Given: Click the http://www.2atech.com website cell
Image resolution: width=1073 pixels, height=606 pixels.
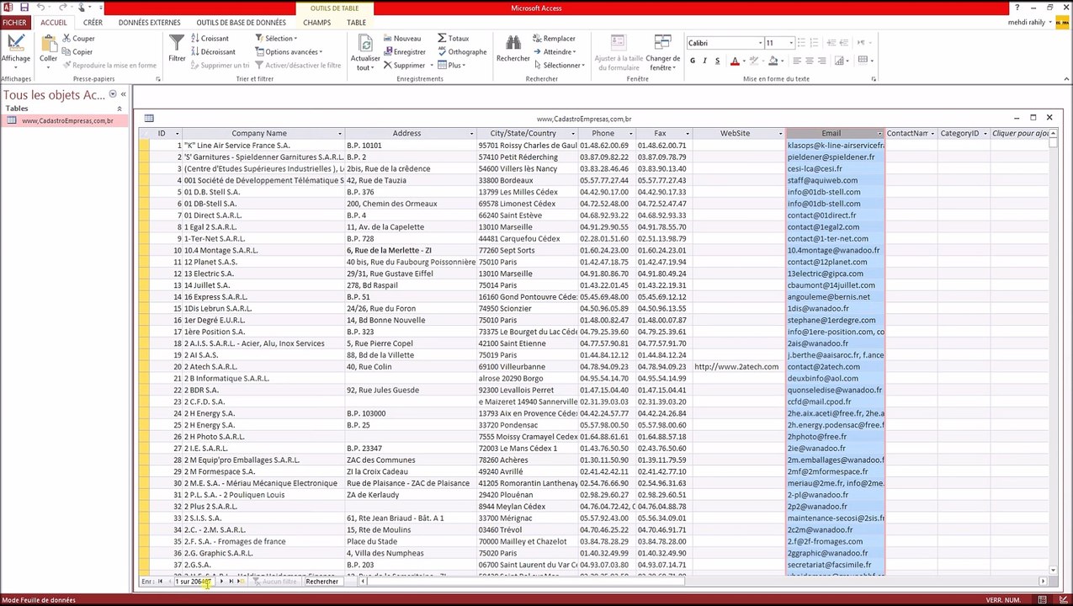Looking at the screenshot, I should pyautogui.click(x=738, y=367).
